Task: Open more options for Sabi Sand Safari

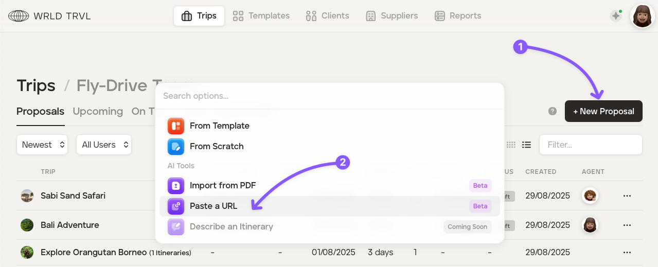Action: (627, 196)
